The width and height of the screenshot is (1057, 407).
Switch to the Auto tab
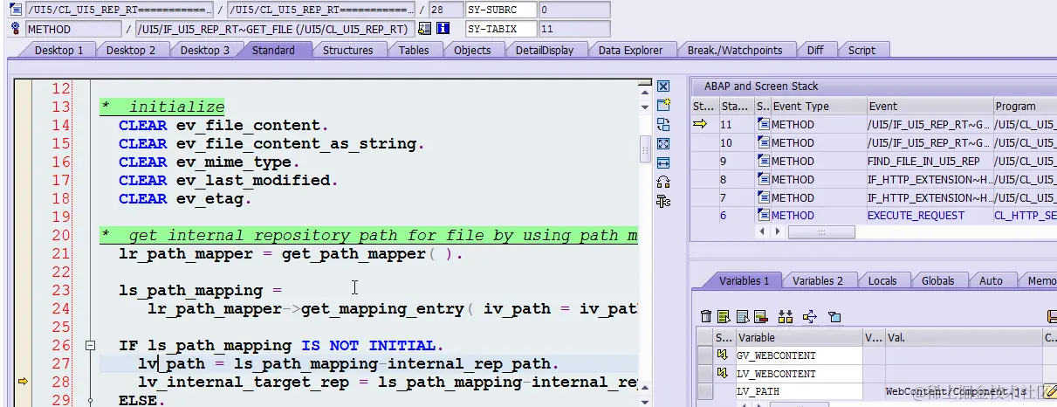pos(991,280)
